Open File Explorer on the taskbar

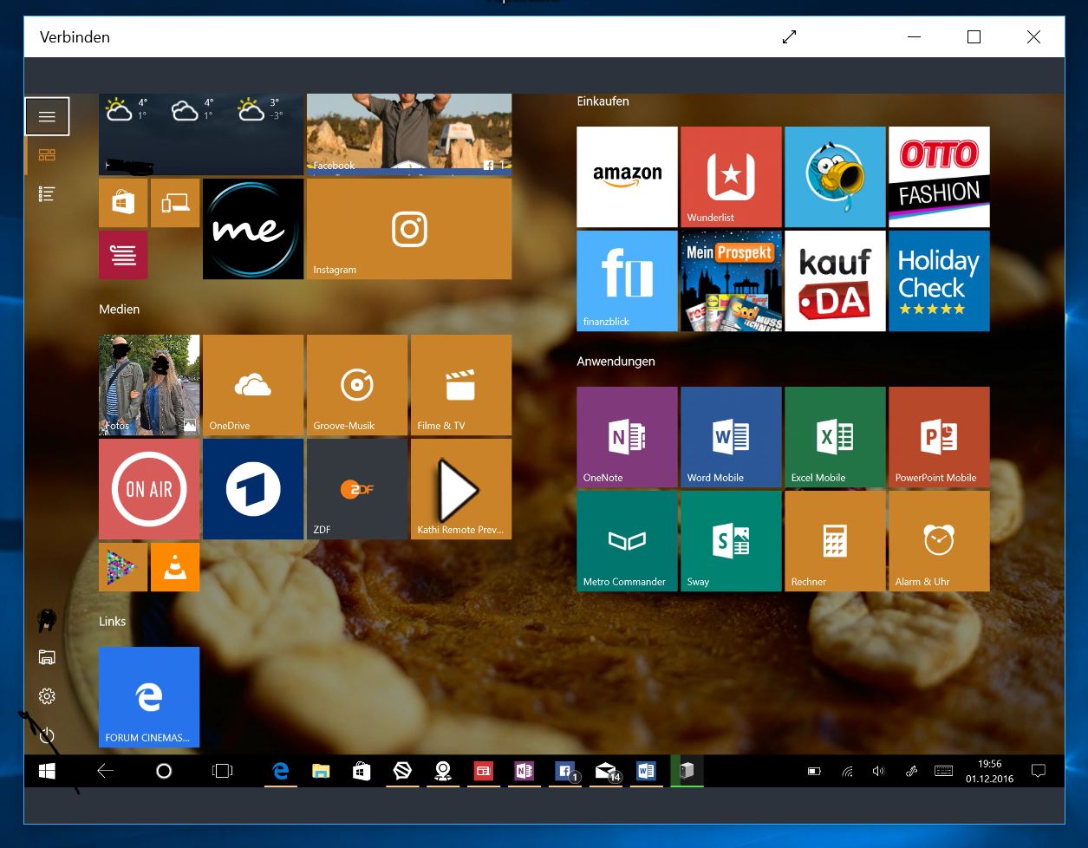click(321, 771)
